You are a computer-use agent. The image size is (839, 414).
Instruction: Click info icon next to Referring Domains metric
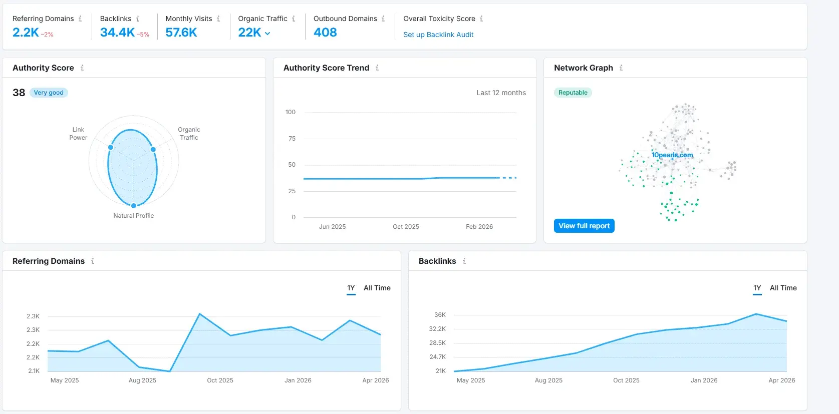click(80, 19)
